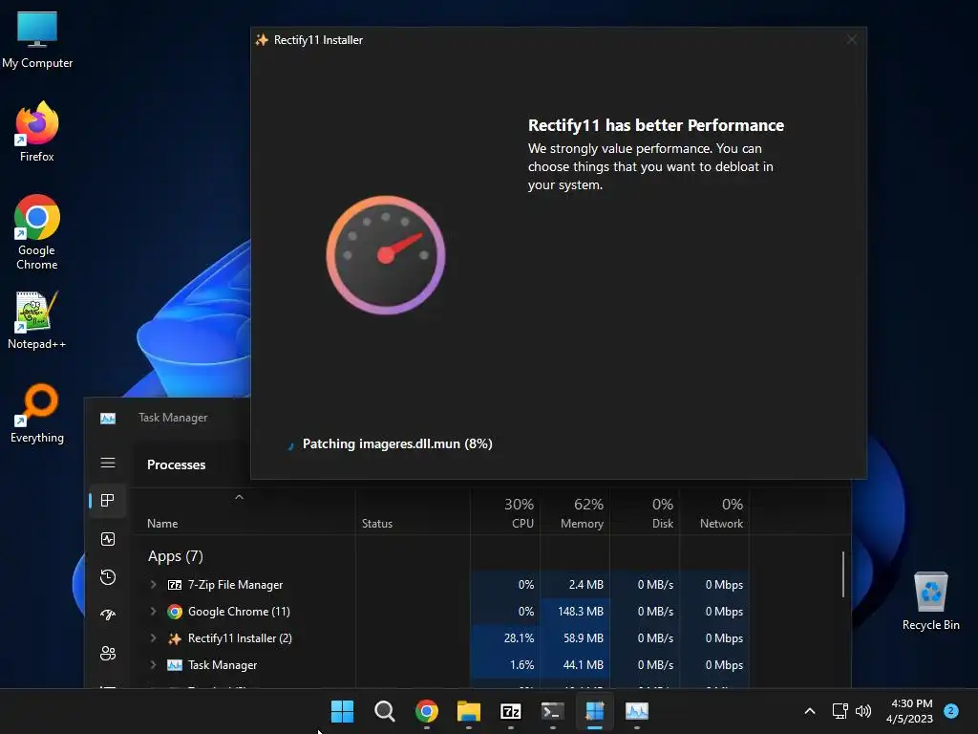Open clock showing 4:30 PM 4/5/2023

tap(910, 711)
